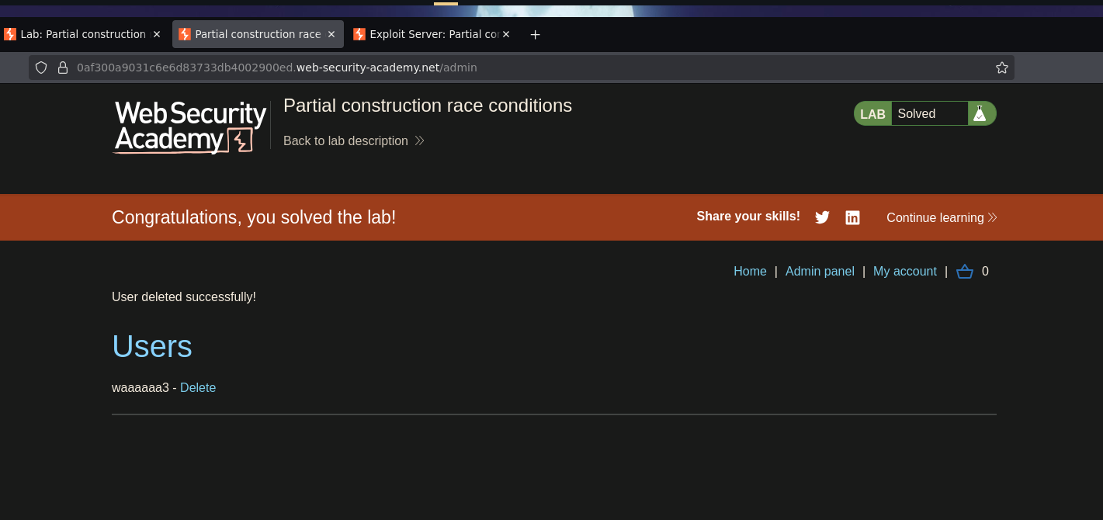Click the 'Congratulations, you solved the lab!' text
The height and width of the screenshot is (520, 1103).
254,217
